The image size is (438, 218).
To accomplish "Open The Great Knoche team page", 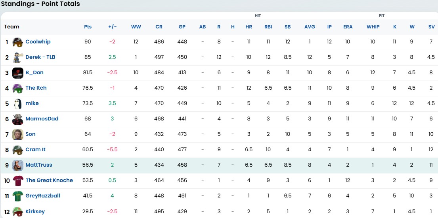I will [49, 180].
